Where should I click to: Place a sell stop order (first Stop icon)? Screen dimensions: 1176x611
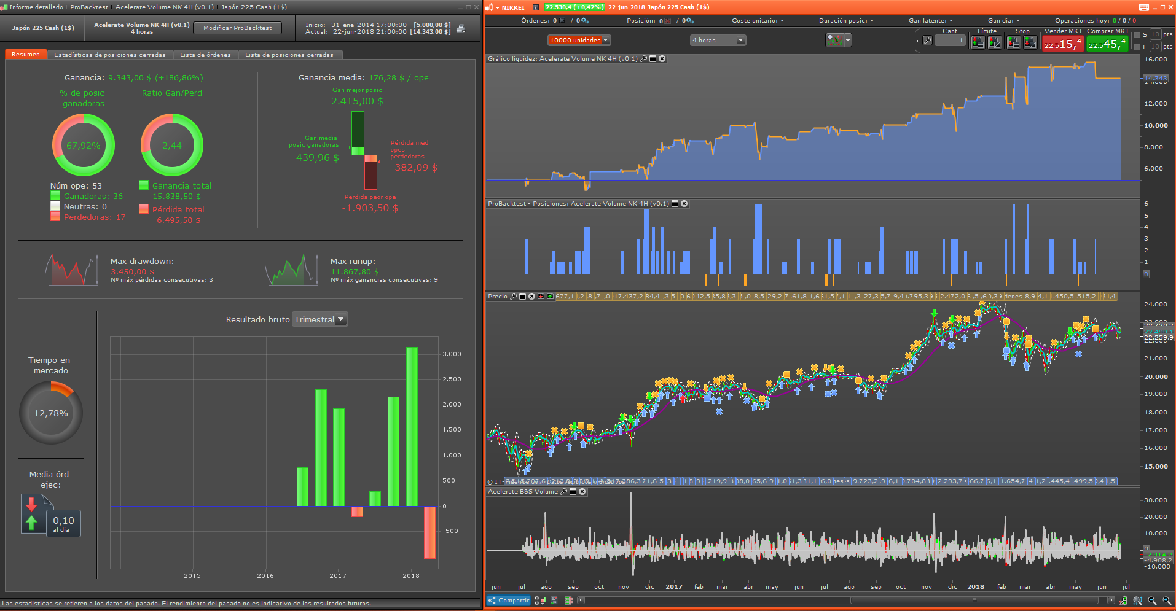[1014, 42]
